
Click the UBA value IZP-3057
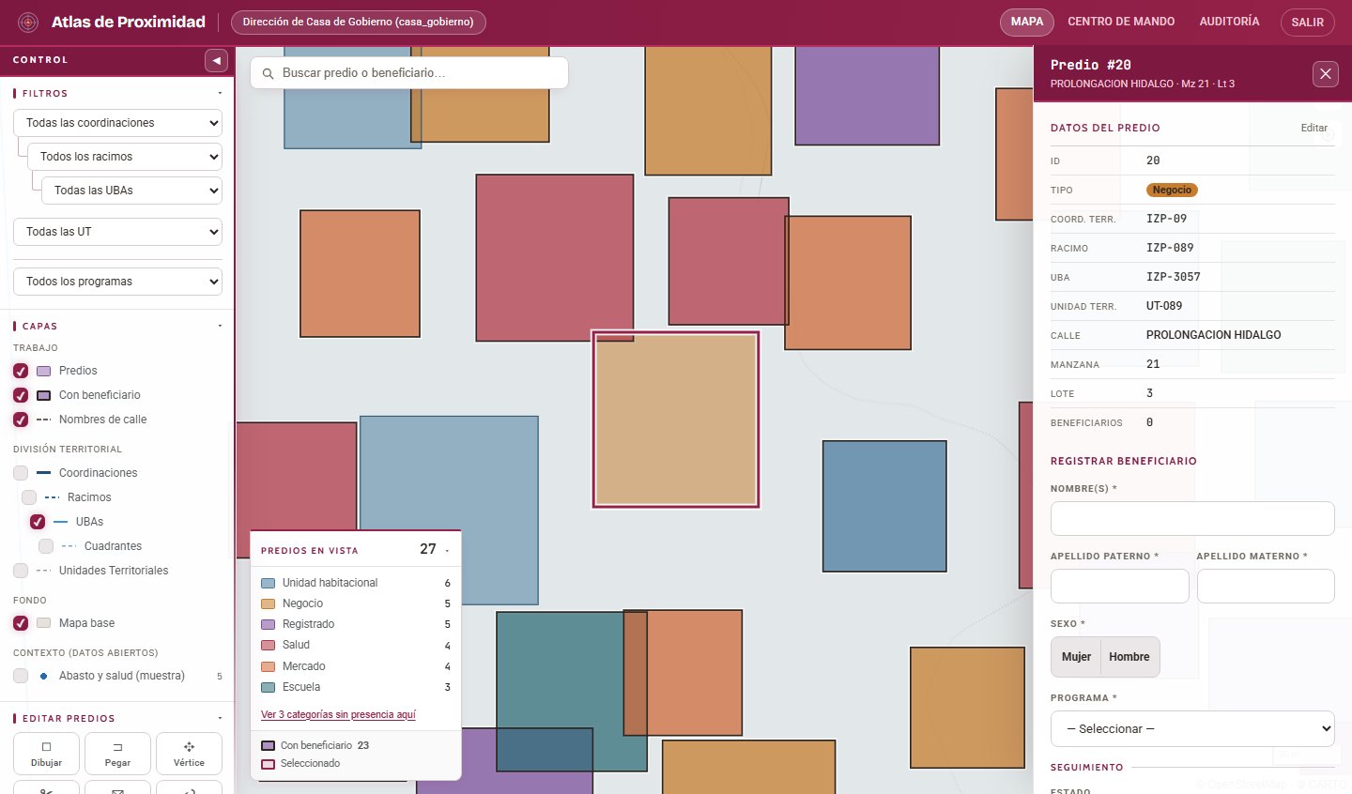tap(1174, 277)
